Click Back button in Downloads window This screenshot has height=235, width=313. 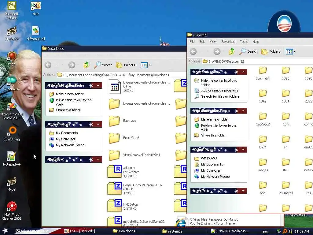coord(48,65)
